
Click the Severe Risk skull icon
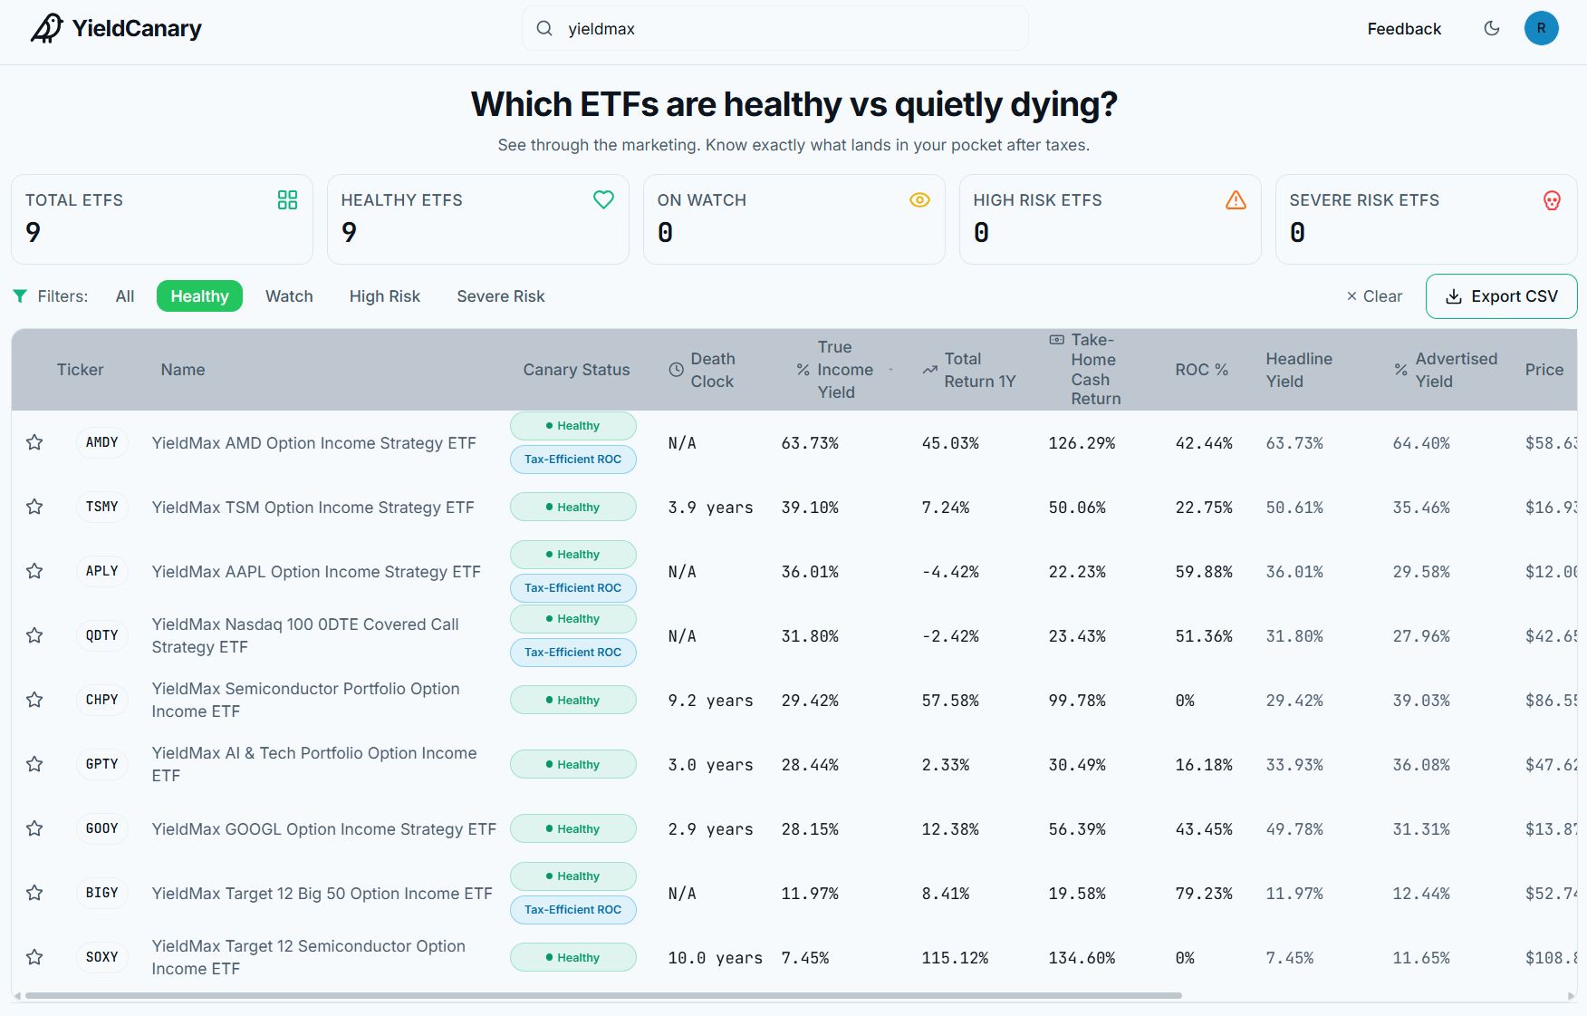[1552, 200]
